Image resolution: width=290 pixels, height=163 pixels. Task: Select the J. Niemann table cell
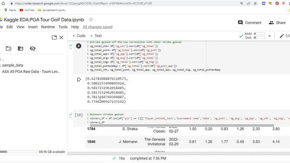128,142
